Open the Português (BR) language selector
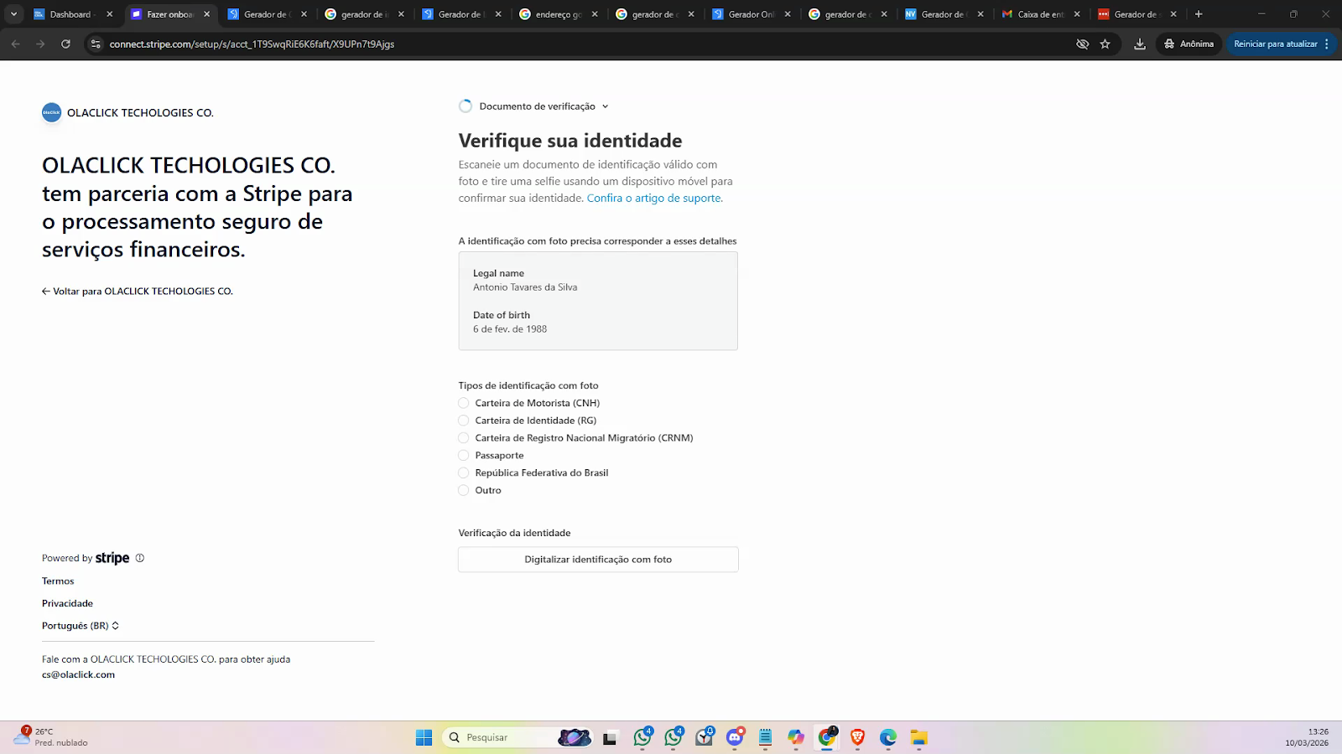 (81, 626)
